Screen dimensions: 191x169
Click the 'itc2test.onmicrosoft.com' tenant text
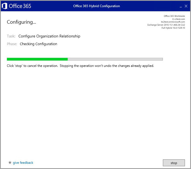173,22
